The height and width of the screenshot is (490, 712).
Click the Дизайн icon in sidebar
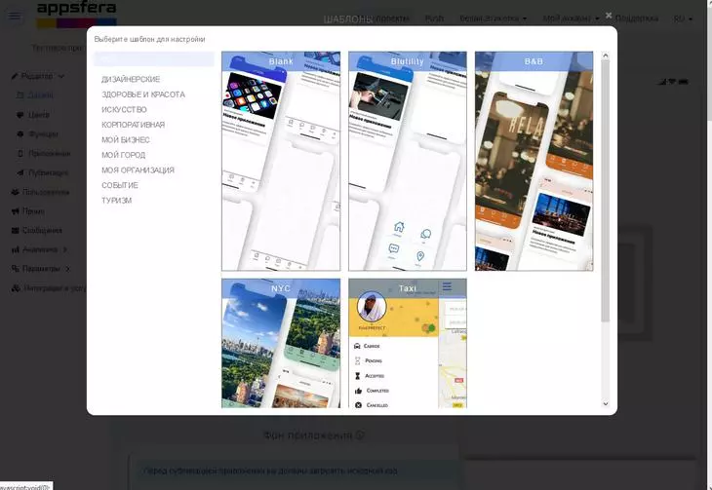20,95
